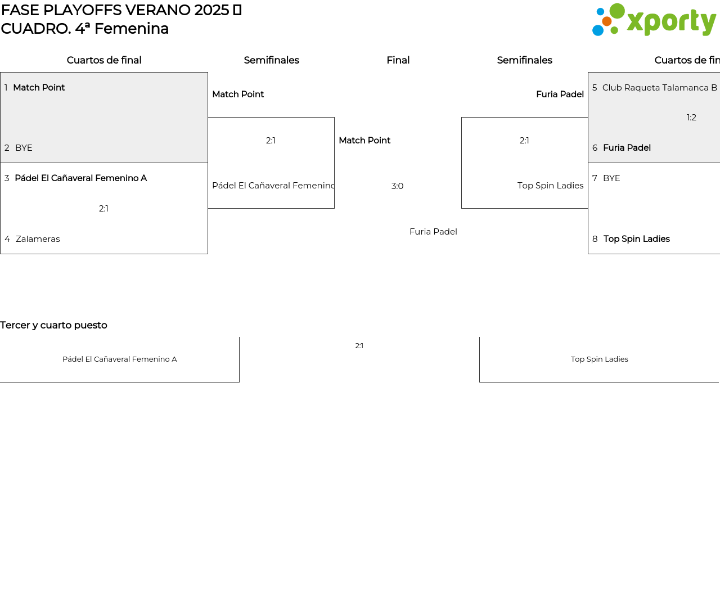This screenshot has height=603, width=720.
Task: Click the small square icon after 2025 title
Action: (x=237, y=10)
